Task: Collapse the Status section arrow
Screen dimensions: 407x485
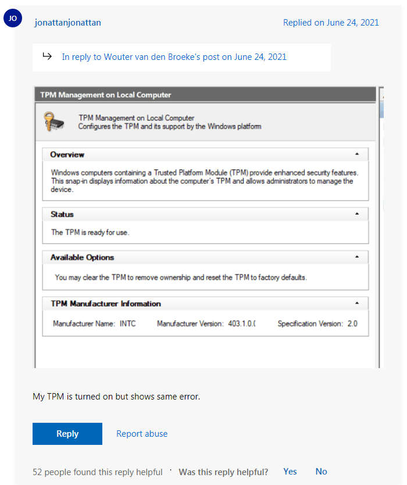Action: (357, 214)
